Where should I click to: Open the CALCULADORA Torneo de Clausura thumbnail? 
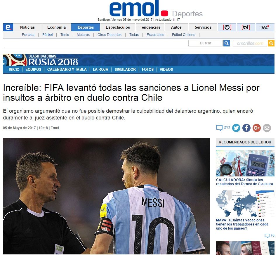coord(245,163)
